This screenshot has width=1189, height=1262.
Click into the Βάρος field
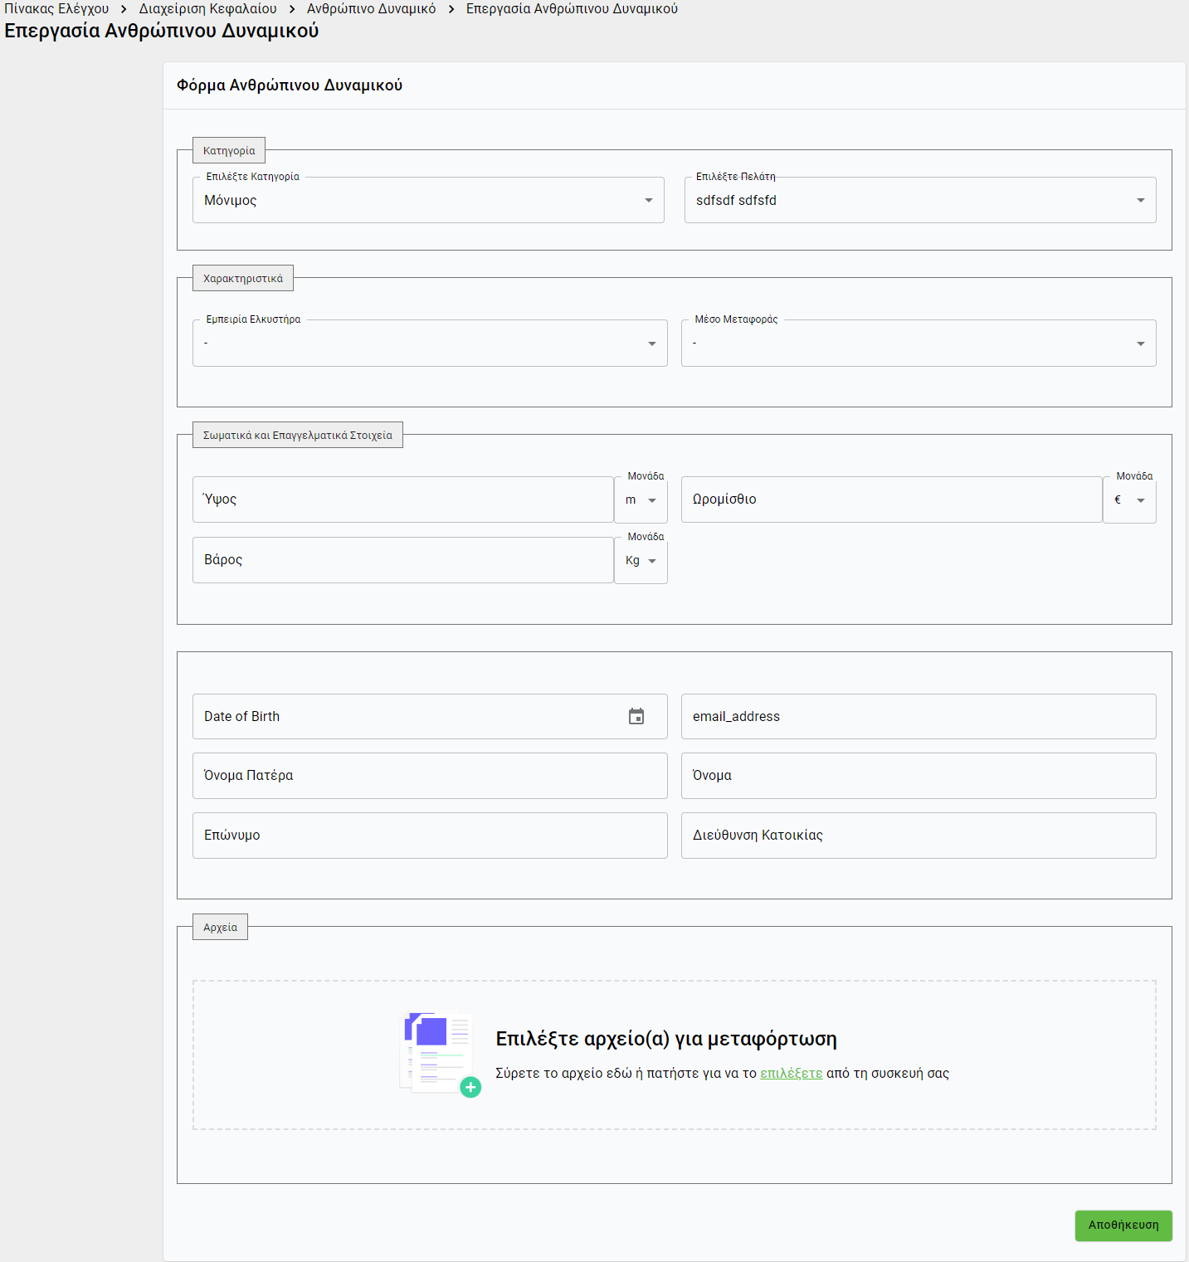[x=402, y=560]
